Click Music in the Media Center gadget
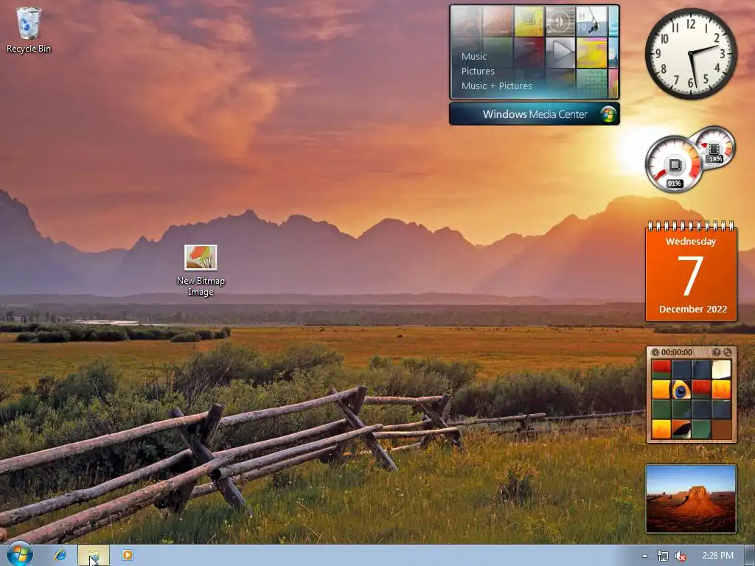 tap(474, 56)
